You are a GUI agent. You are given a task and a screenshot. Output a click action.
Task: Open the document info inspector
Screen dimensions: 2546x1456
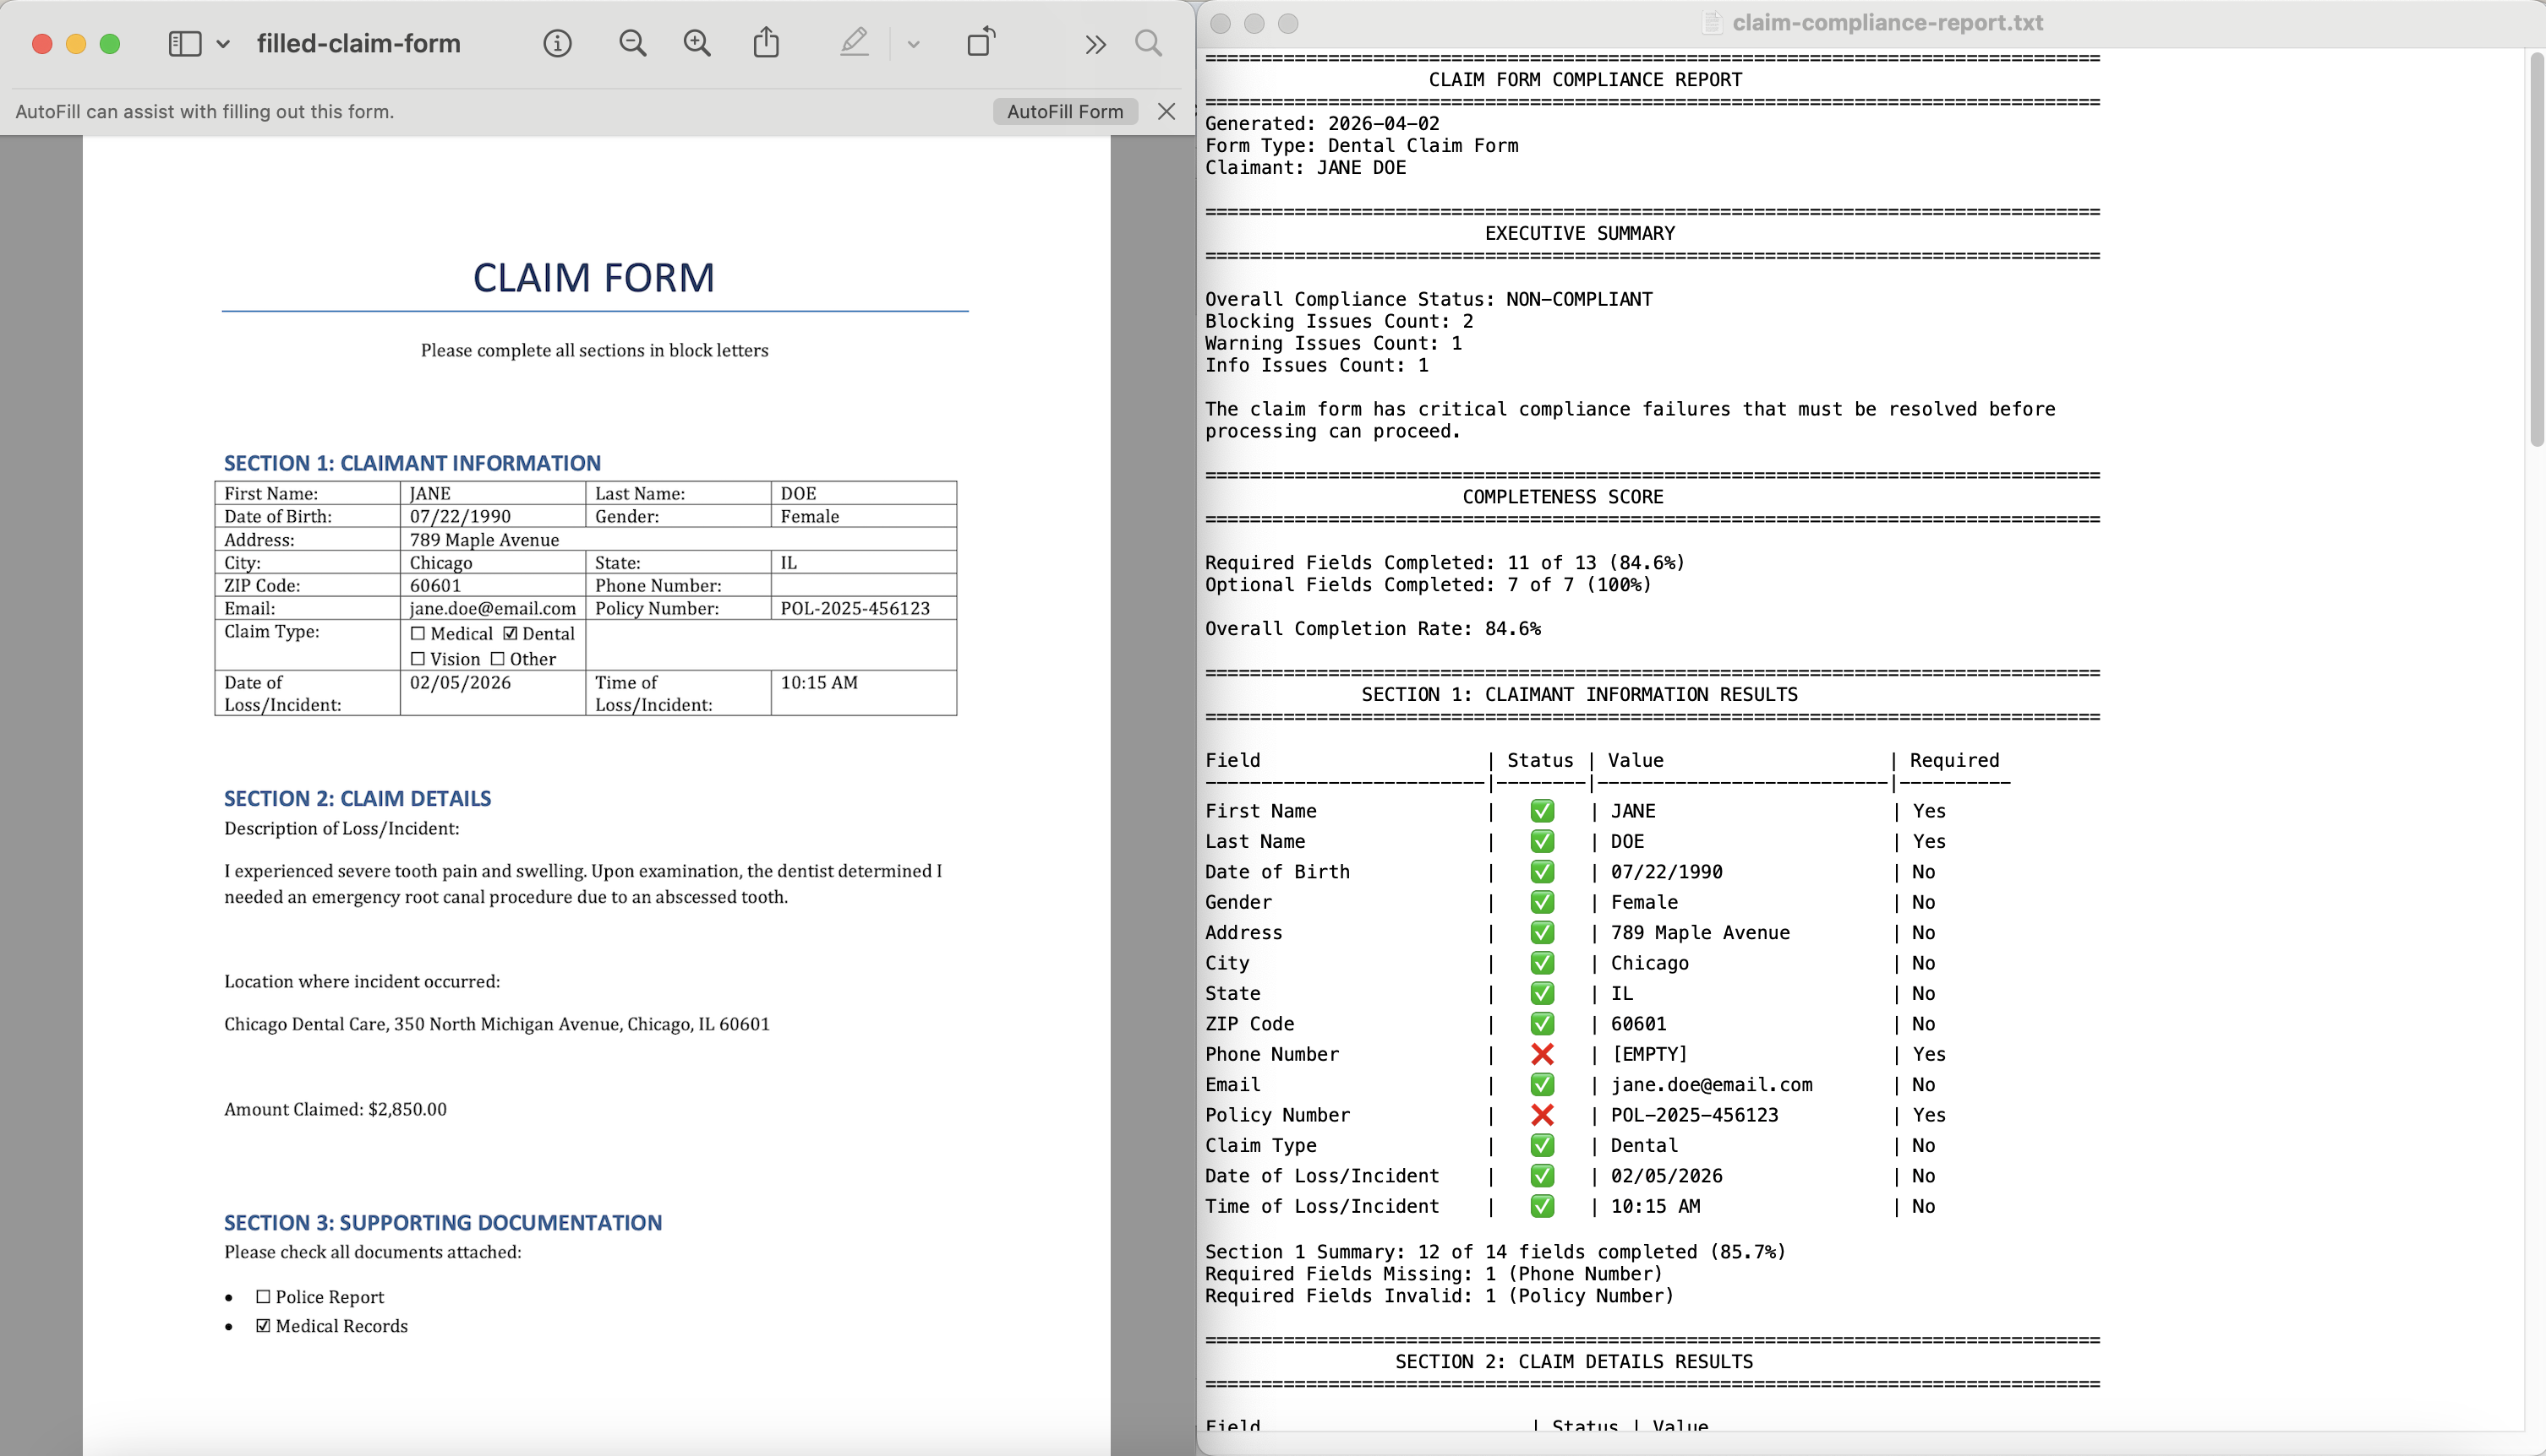click(557, 43)
